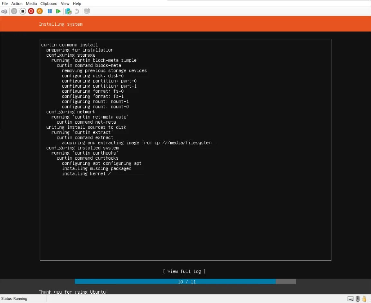Viewport: 371px width, 303px height.
Task: Open the Action menu
Action: click(x=17, y=4)
